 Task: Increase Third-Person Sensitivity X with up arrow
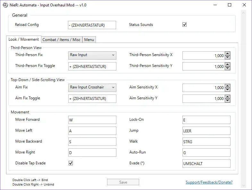click(x=228, y=54)
